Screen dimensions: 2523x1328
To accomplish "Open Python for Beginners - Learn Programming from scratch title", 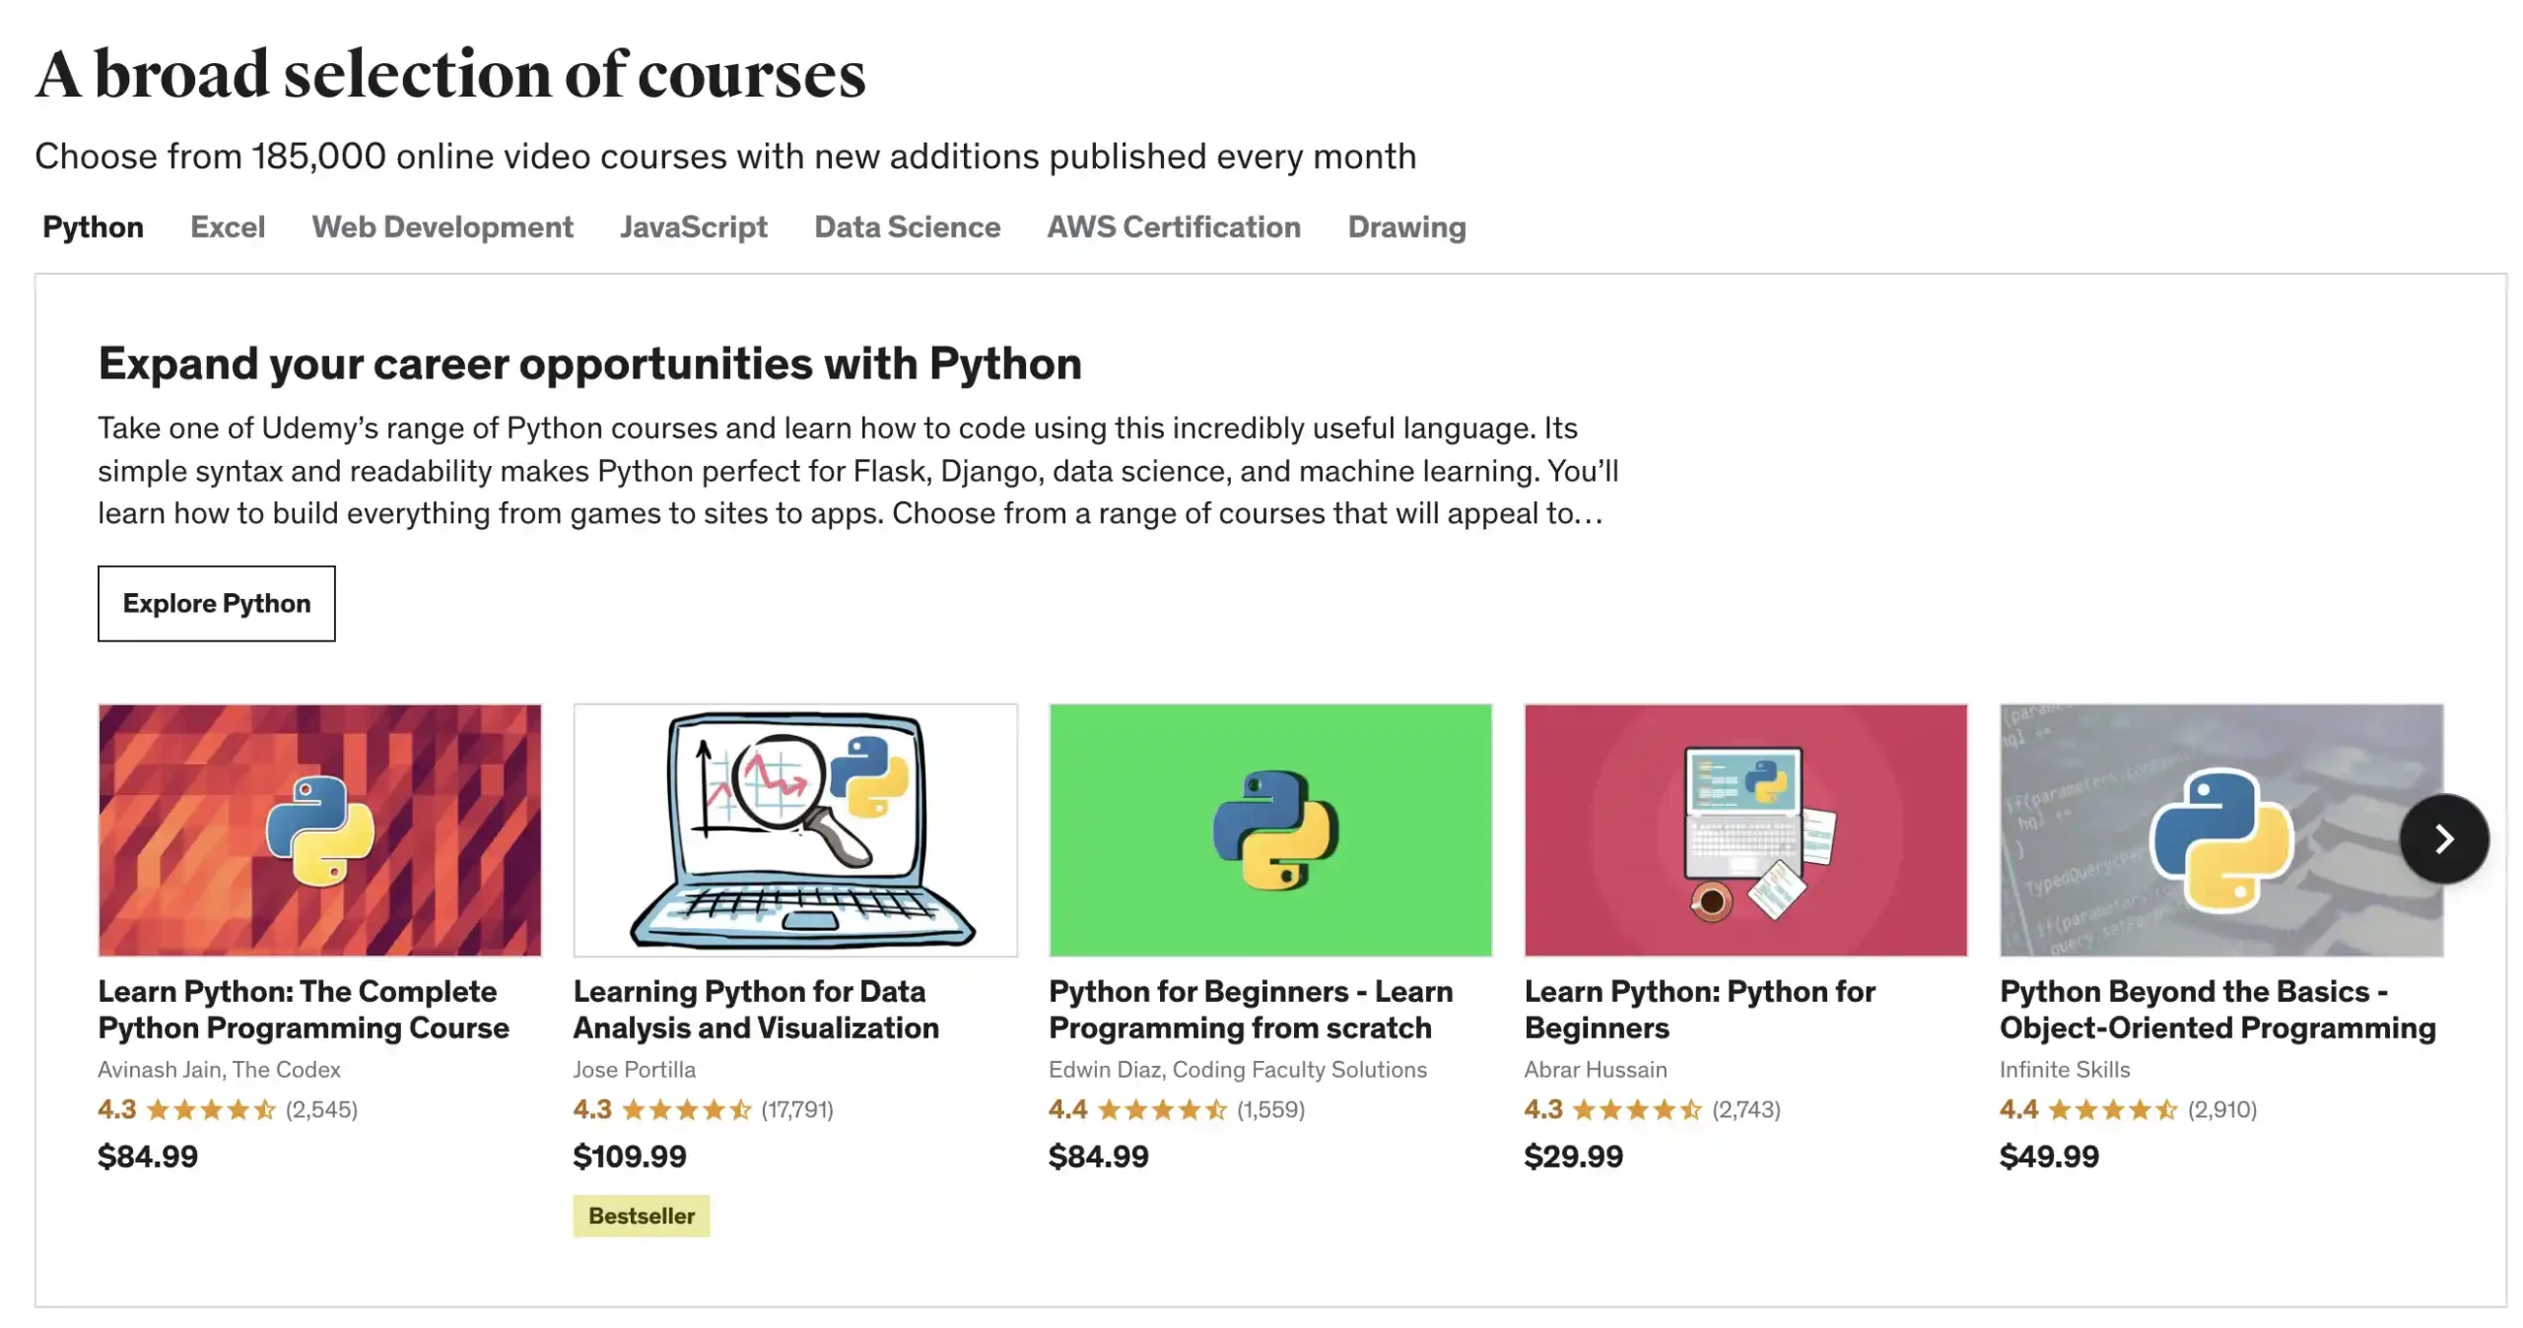I will 1251,1009.
